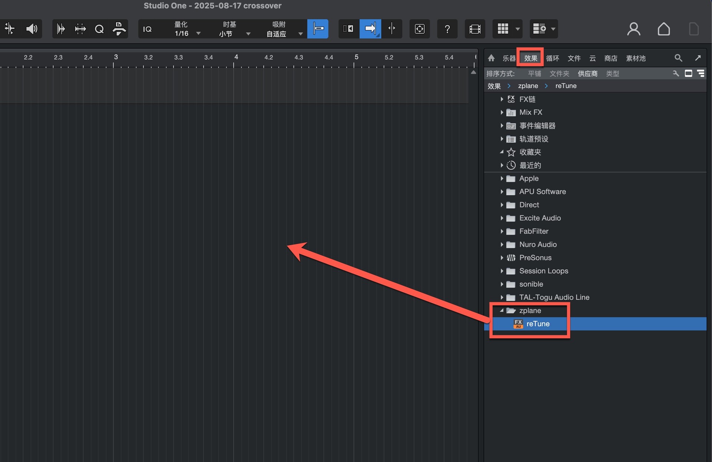Click the add track layout icon
The image size is (712, 462).
point(539,29)
